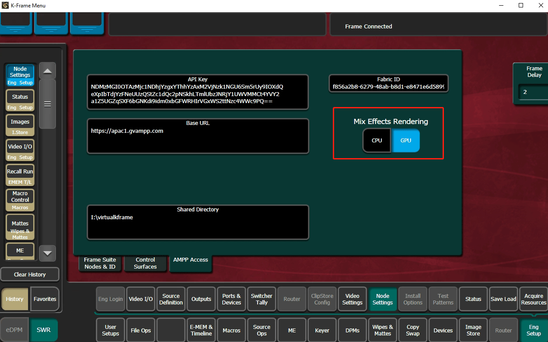Open Video I/O from Eng Setup row
Viewport: 548px width, 342px height.
coord(141,299)
